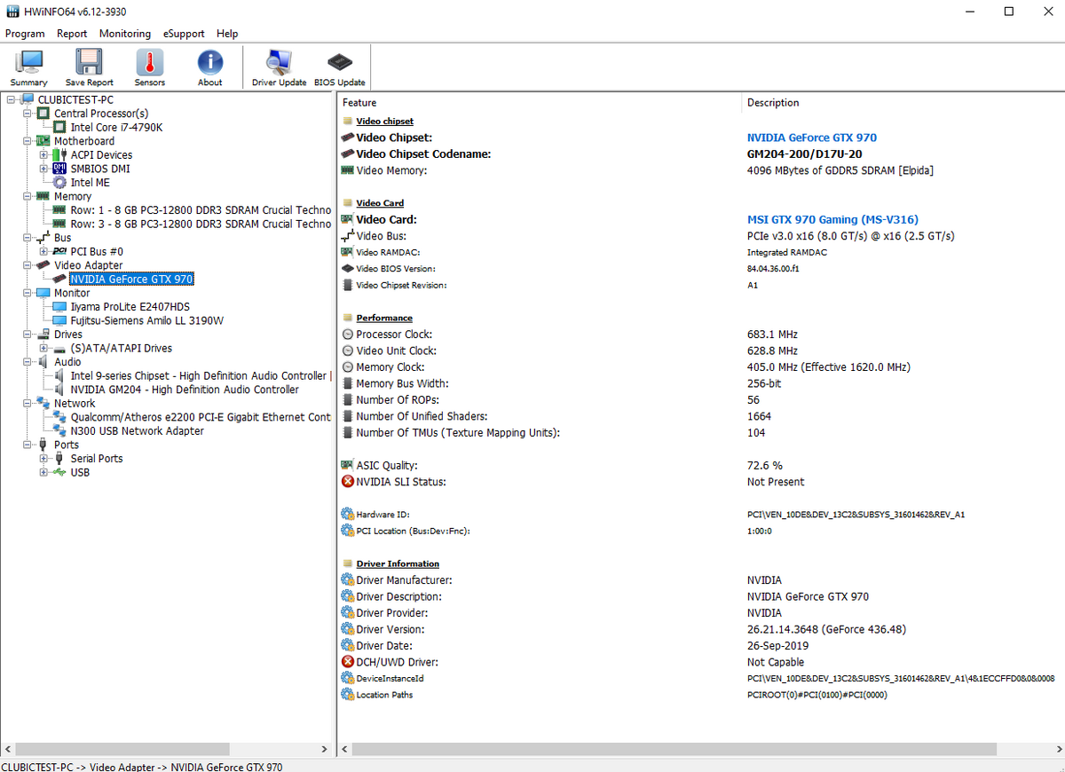
Task: Click the Feature column header
Action: point(359,103)
